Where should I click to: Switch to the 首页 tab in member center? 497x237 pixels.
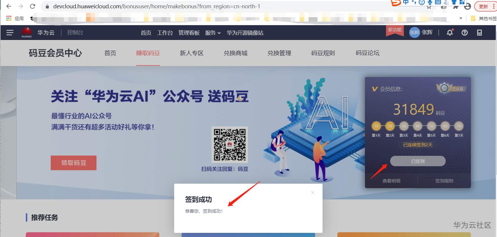[x=110, y=53]
